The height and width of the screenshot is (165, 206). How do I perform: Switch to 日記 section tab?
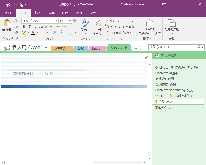(81, 48)
